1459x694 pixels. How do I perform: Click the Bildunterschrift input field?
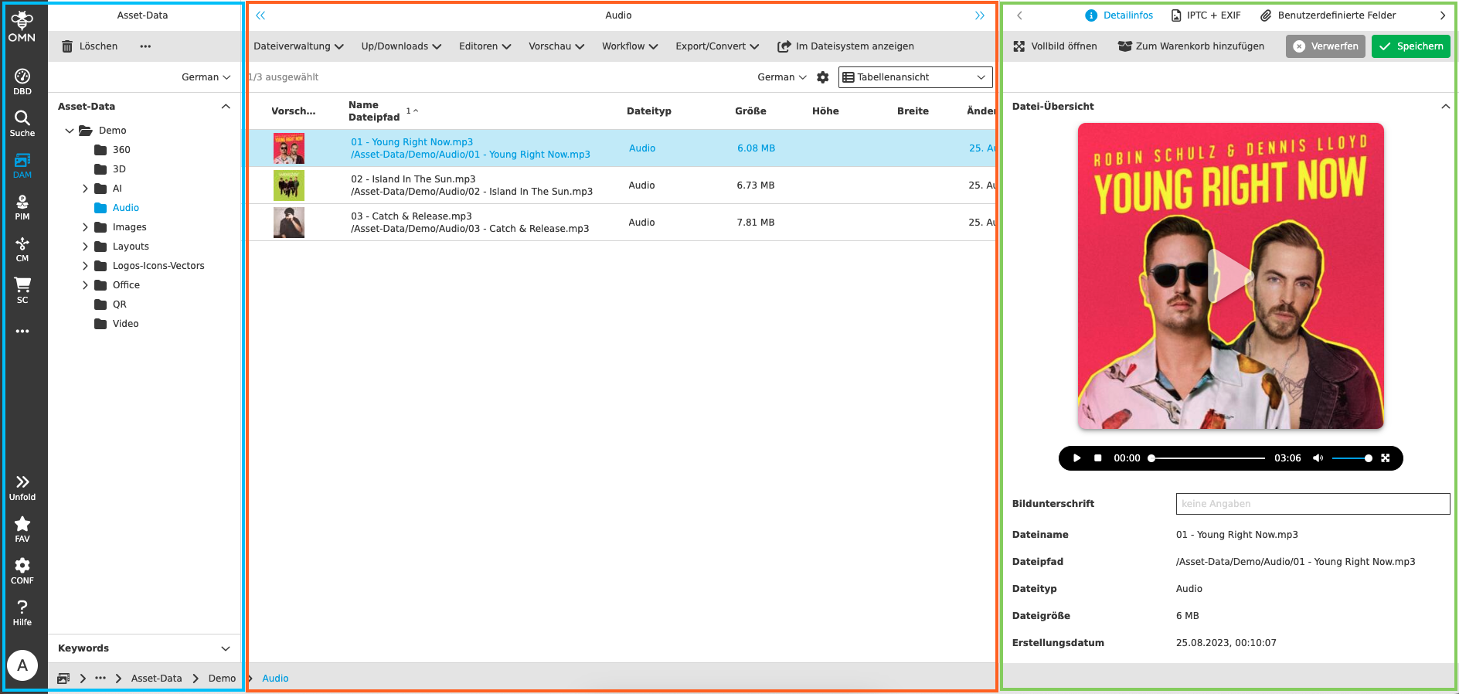click(1313, 504)
